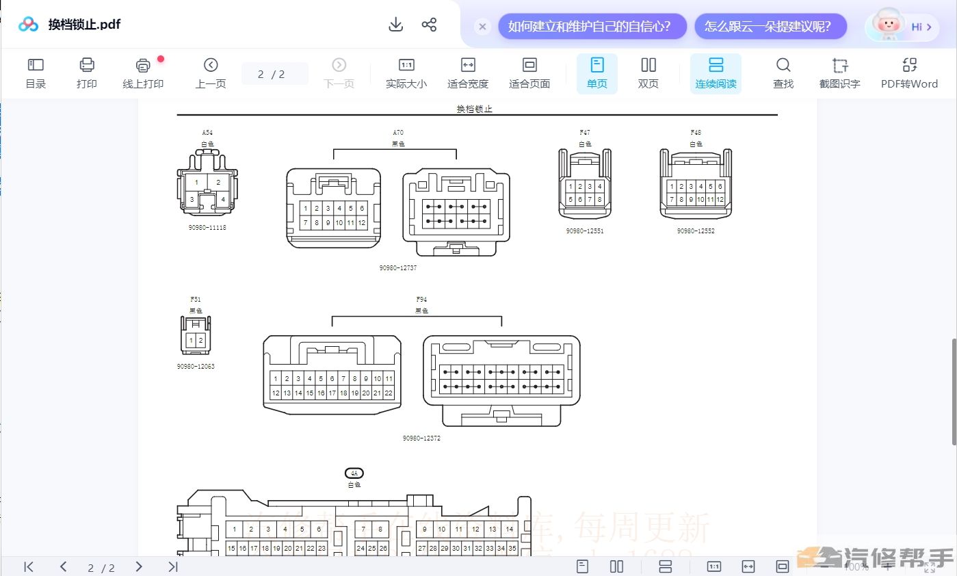The image size is (957, 576).
Task: Dismiss the suggestion bar with X
Action: click(x=482, y=27)
